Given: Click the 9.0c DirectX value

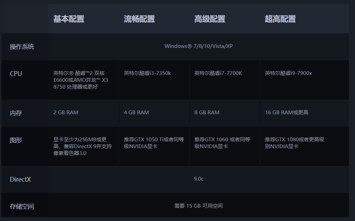Looking at the screenshot, I should pos(199,179).
